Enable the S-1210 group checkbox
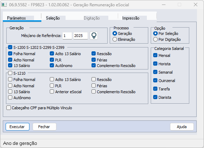This screenshot has width=204, height=148. [10, 73]
